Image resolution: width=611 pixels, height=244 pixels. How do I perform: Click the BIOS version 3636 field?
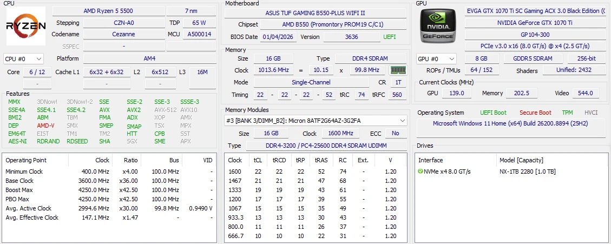click(x=351, y=37)
